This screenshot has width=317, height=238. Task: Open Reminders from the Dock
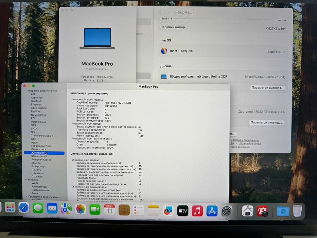[139, 210]
